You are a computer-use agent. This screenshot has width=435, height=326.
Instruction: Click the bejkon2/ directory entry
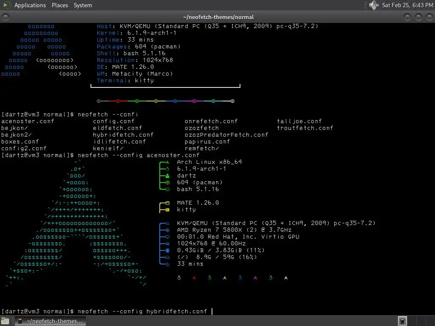(x=17, y=135)
